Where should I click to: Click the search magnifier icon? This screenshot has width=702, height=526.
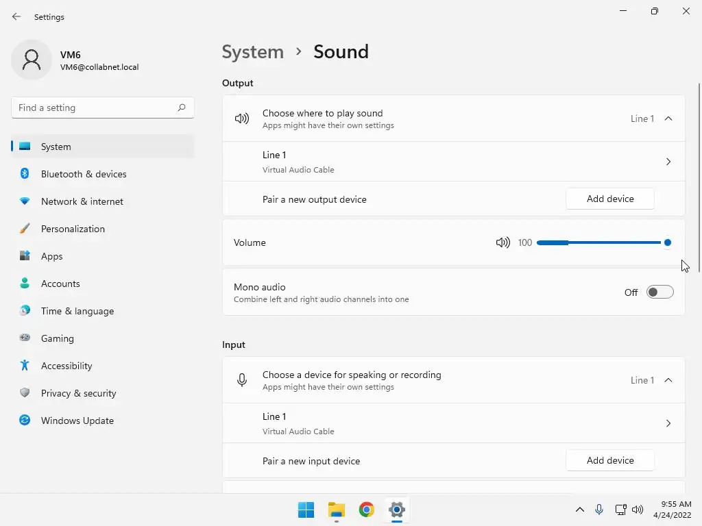[182, 108]
